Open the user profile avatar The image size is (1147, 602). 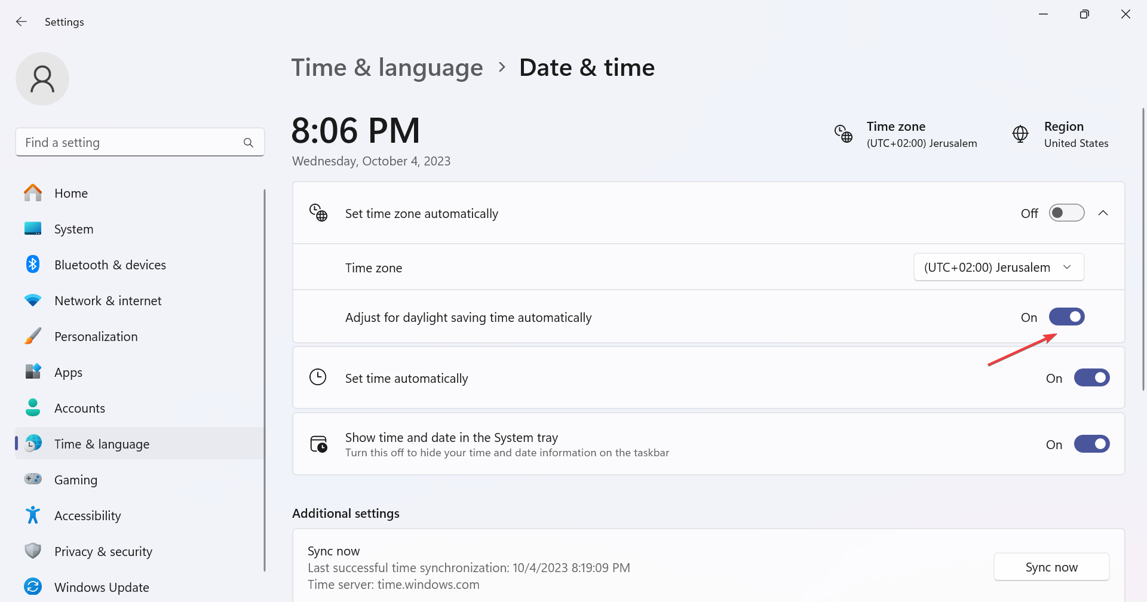coord(42,79)
